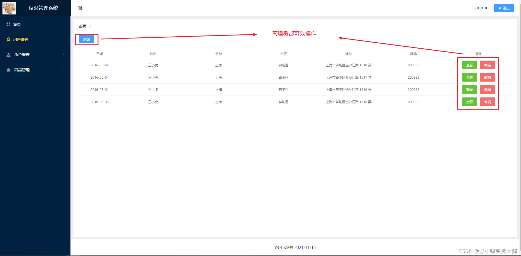
Task: Click the 地址 column header
Action: [348, 54]
